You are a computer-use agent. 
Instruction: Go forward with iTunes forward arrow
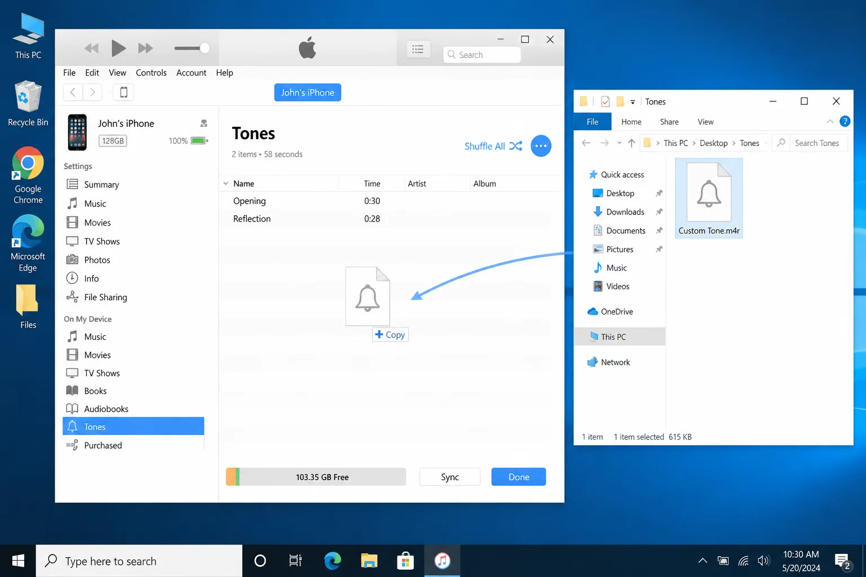point(92,92)
